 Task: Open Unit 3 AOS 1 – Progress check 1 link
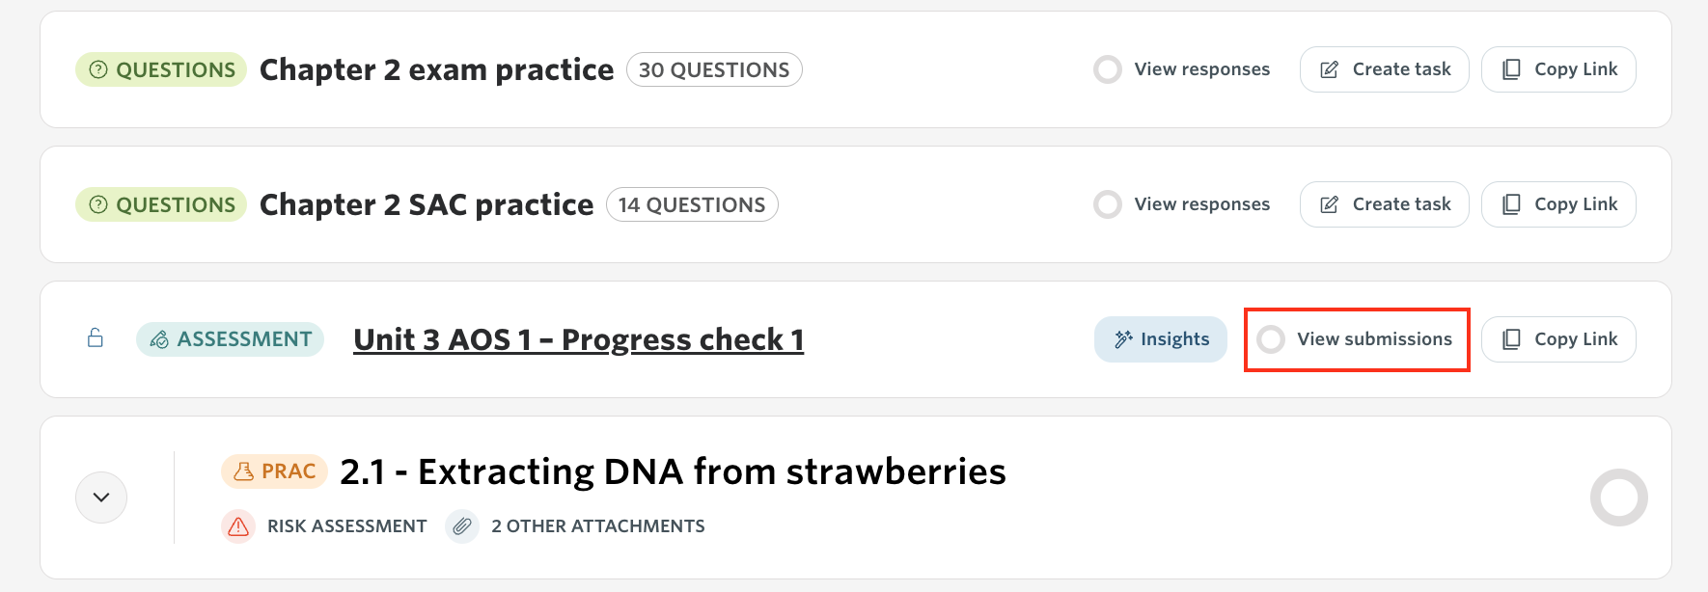pos(579,339)
